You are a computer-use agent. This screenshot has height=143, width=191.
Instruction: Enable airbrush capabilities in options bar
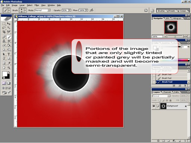pyautogui.click(x=92, y=10)
